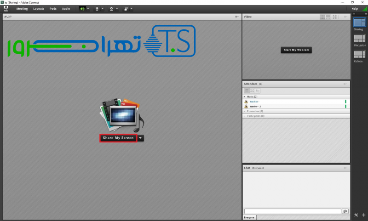
Task: Switch video pod to grid view
Action: (322, 17)
